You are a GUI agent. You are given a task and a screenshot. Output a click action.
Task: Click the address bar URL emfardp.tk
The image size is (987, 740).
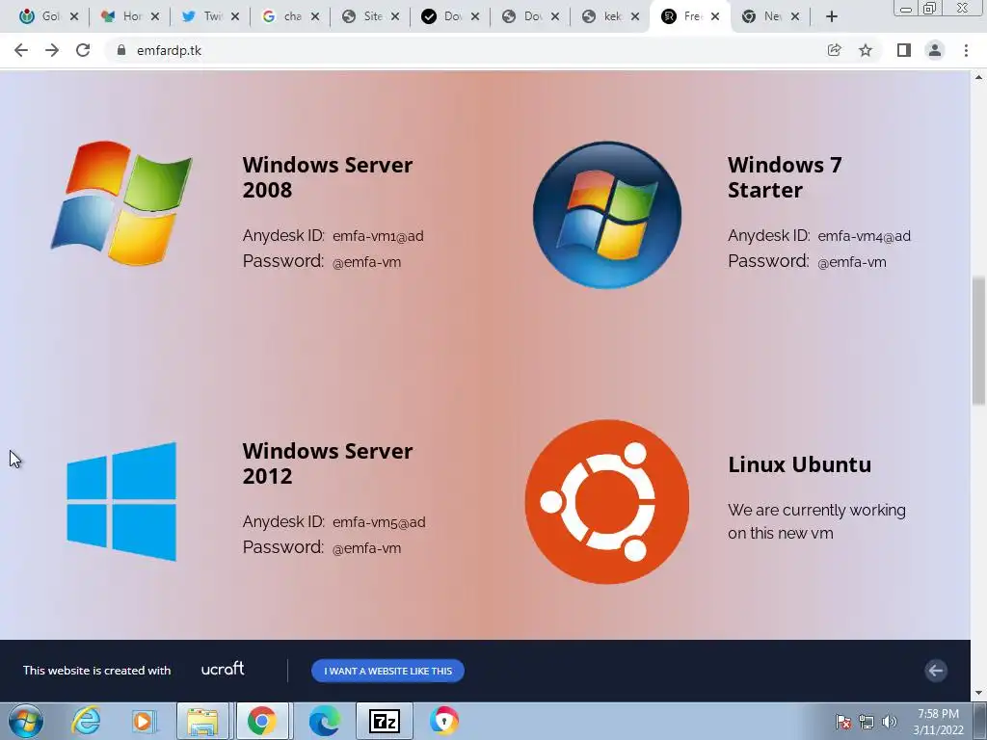(169, 50)
